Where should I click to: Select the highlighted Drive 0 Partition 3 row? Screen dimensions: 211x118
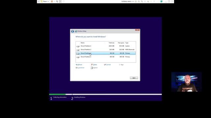(106, 53)
